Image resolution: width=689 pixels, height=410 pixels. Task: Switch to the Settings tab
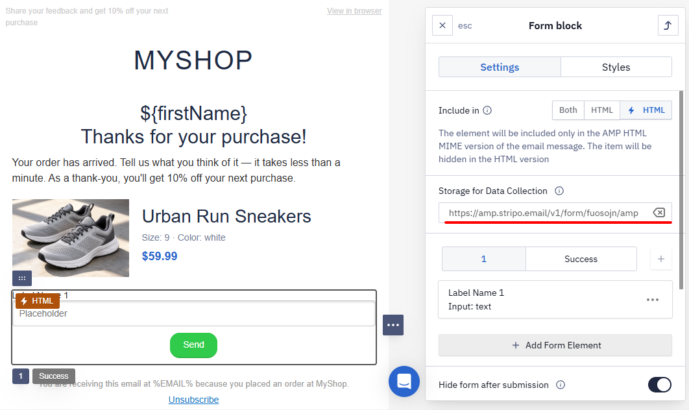point(500,67)
